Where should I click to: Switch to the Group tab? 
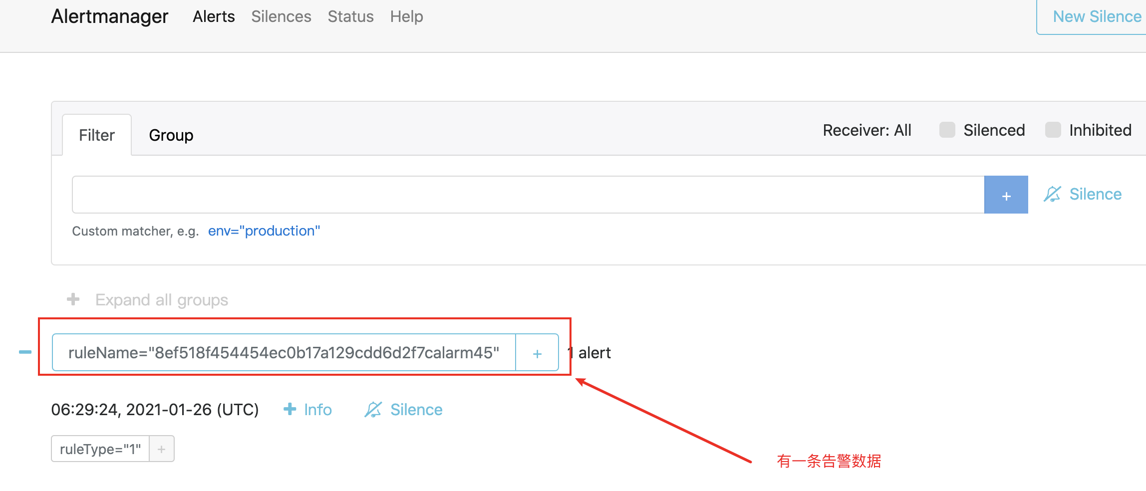[x=171, y=134]
